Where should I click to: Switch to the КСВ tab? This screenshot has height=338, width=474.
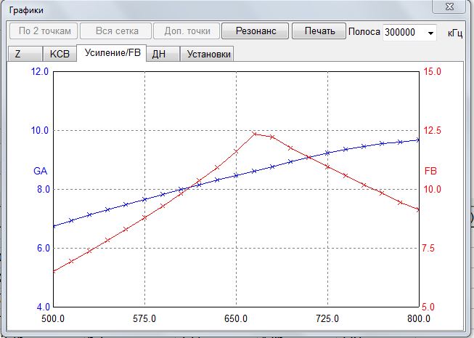(x=60, y=54)
